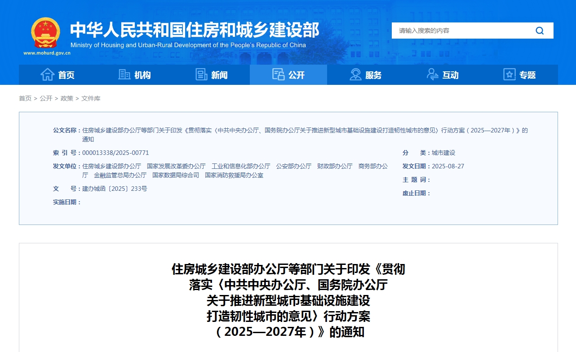Click 公开 in the breadcrumb trail
This screenshot has height=352, width=576.
coord(46,98)
